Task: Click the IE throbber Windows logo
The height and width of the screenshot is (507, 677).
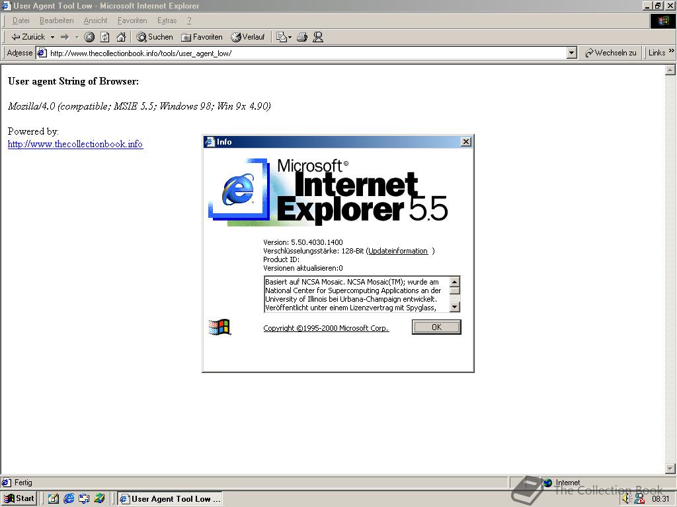Action: tap(662, 20)
